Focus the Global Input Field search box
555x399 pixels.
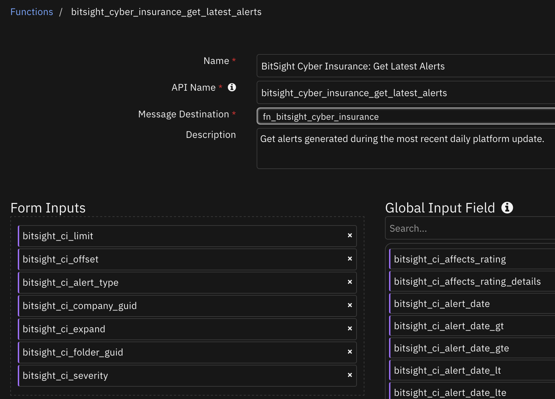(x=470, y=228)
